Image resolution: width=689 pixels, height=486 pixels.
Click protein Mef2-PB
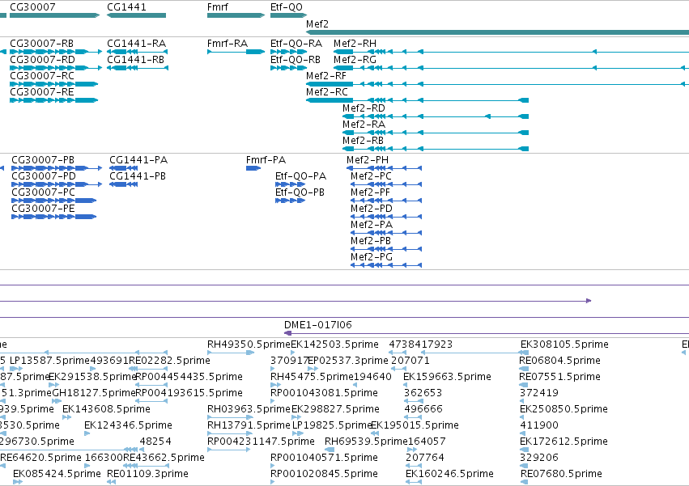click(x=386, y=249)
